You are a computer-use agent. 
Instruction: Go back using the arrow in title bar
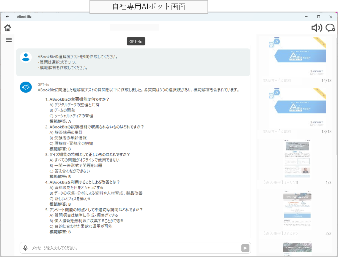tap(7, 17)
